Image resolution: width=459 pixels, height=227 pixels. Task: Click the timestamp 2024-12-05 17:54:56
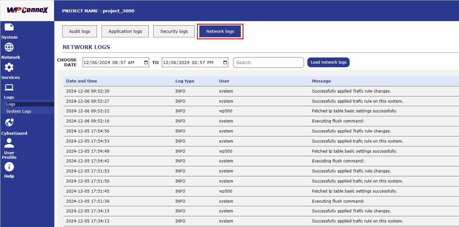pyautogui.click(x=88, y=131)
